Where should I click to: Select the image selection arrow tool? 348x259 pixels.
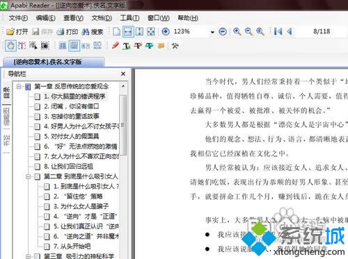[33, 46]
